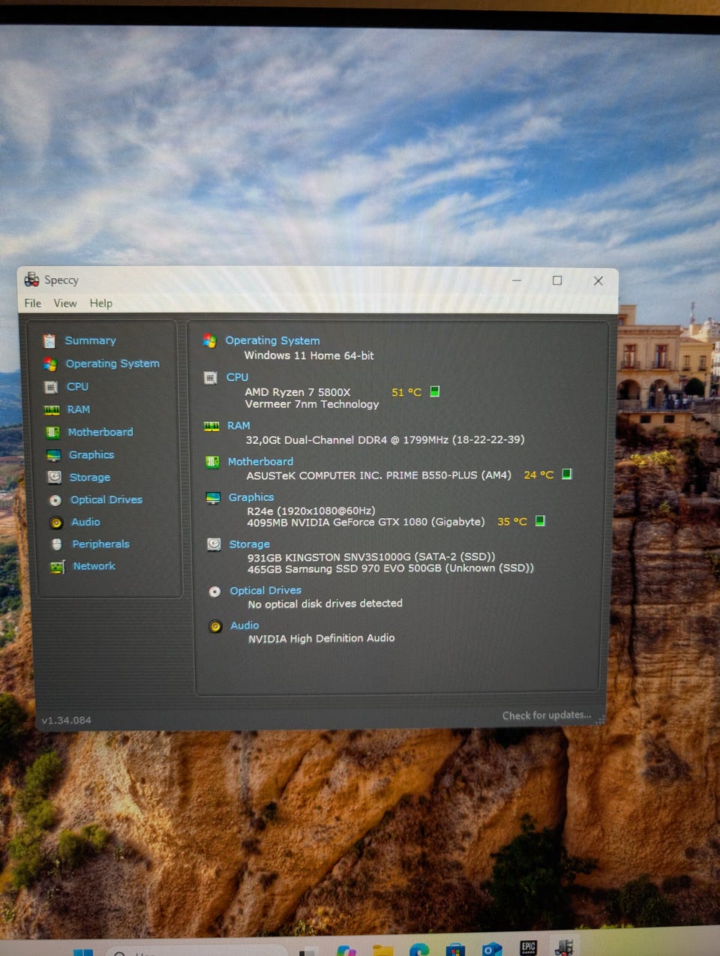Follow the RAM heading link in the summary
Image resolution: width=720 pixels, height=956 pixels.
238,425
